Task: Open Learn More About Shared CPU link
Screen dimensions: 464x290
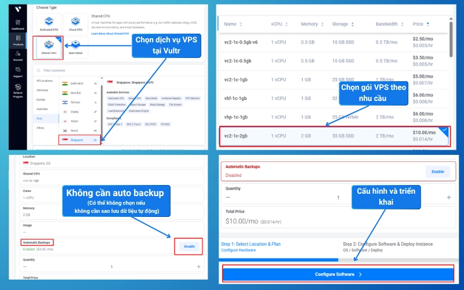Action: [x=110, y=33]
